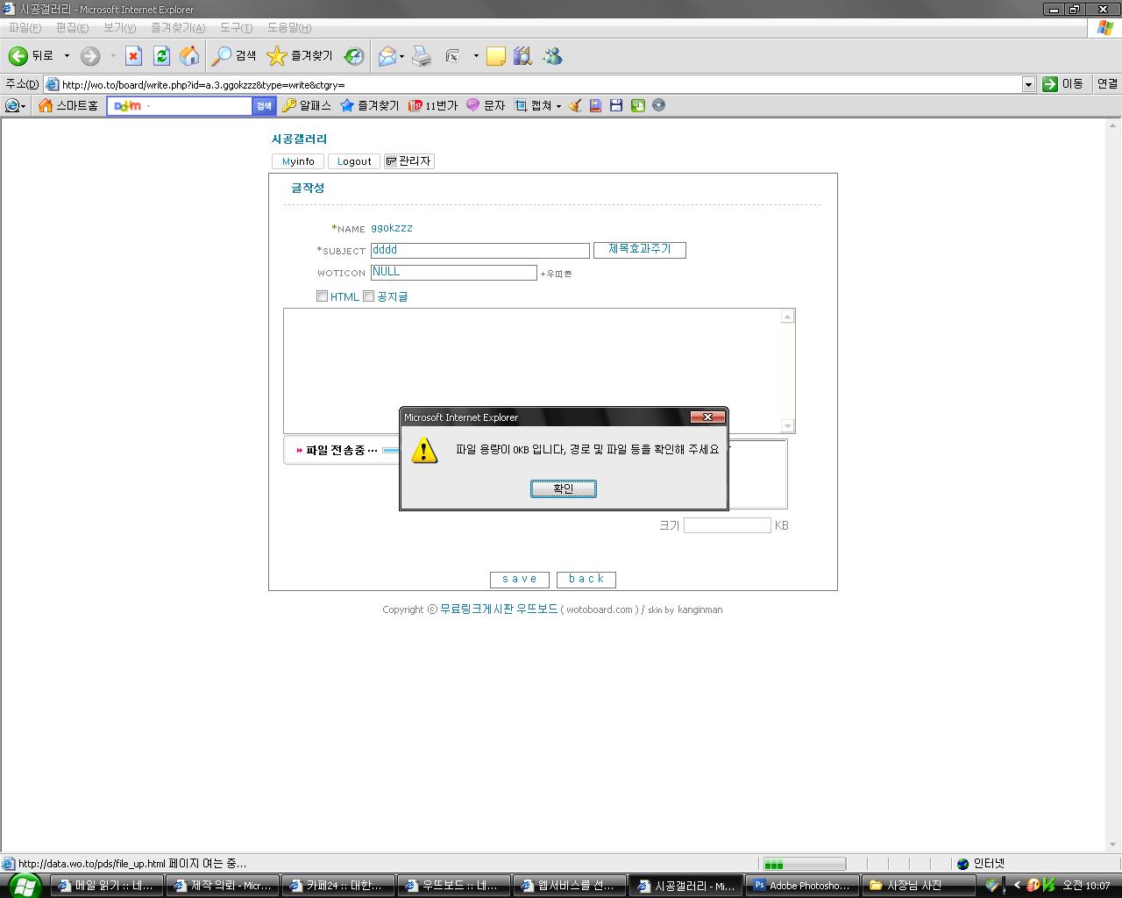This screenshot has width=1122, height=898.
Task: Check the HTML checkbox
Action: [322, 296]
